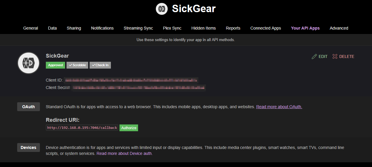Open the Data settings tab
372x167 pixels.
tap(52, 28)
